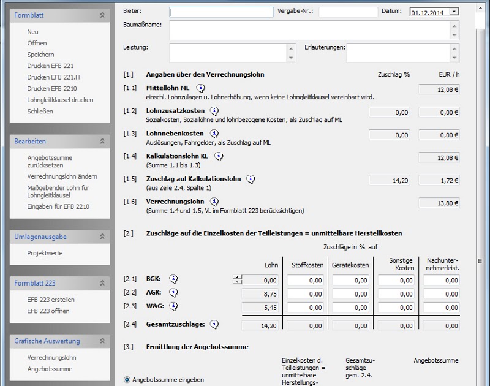Click Neu in Formblatt panel
Screen dimensions: 490x386
[33, 32]
